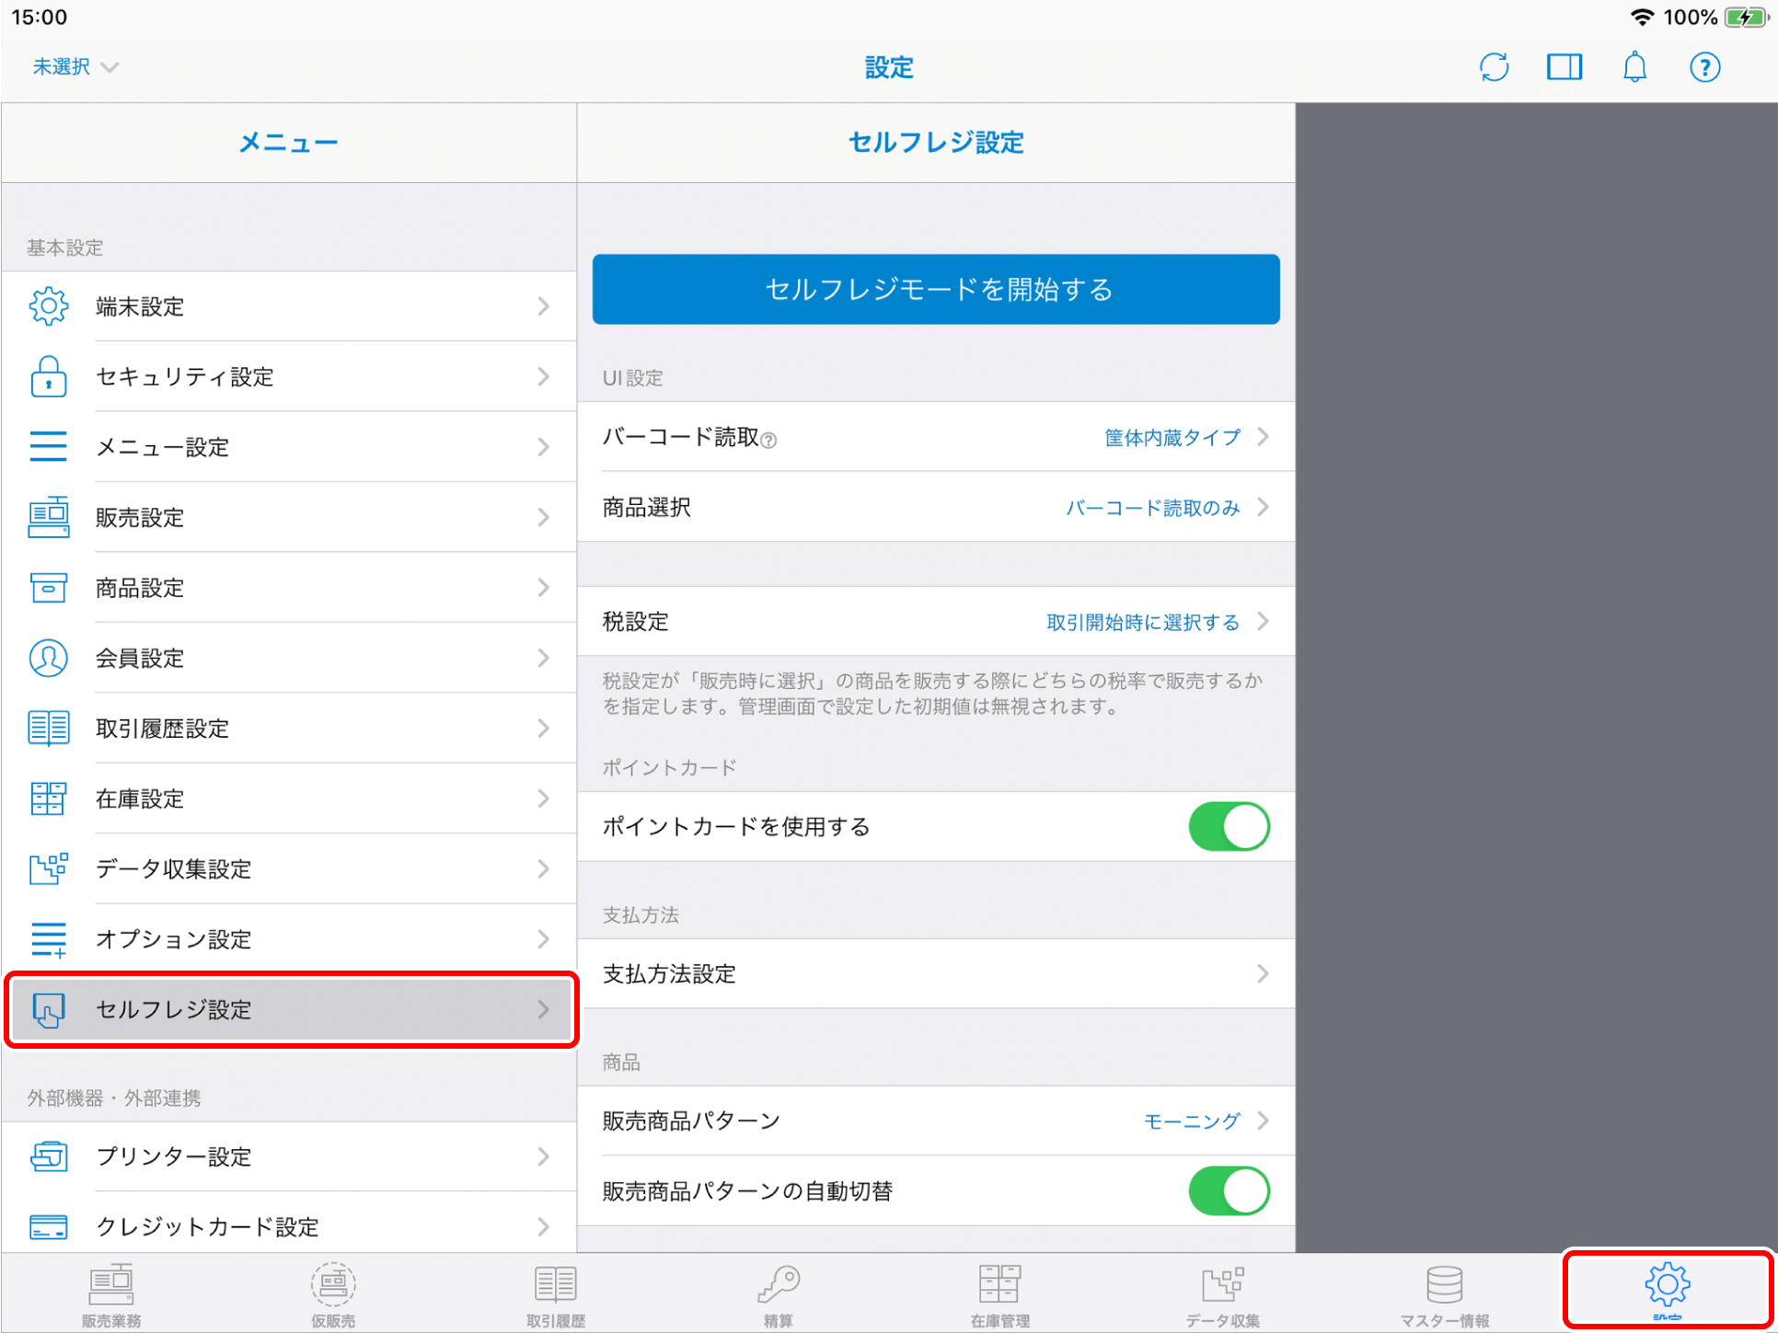The width and height of the screenshot is (1778, 1333).
Task: Open notifications bell icon
Action: pos(1634,67)
